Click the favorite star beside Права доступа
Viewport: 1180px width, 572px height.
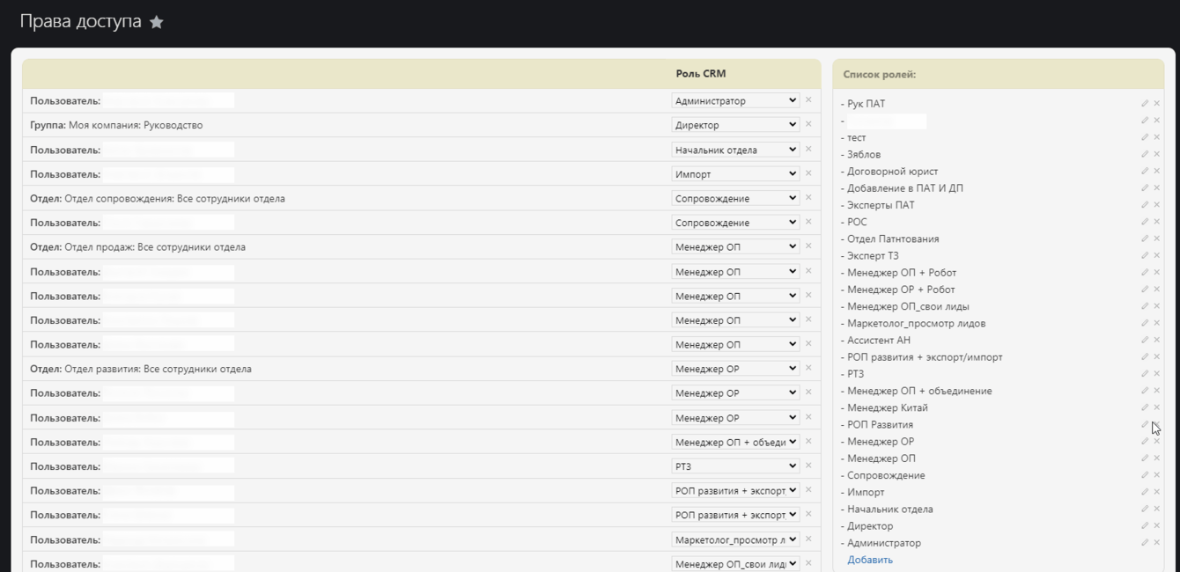click(x=157, y=23)
